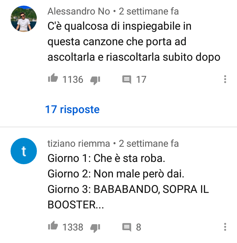Image resolution: width=237 pixels, height=243 pixels.
Task: Select the tiziano riemma username
Action: 79,143
